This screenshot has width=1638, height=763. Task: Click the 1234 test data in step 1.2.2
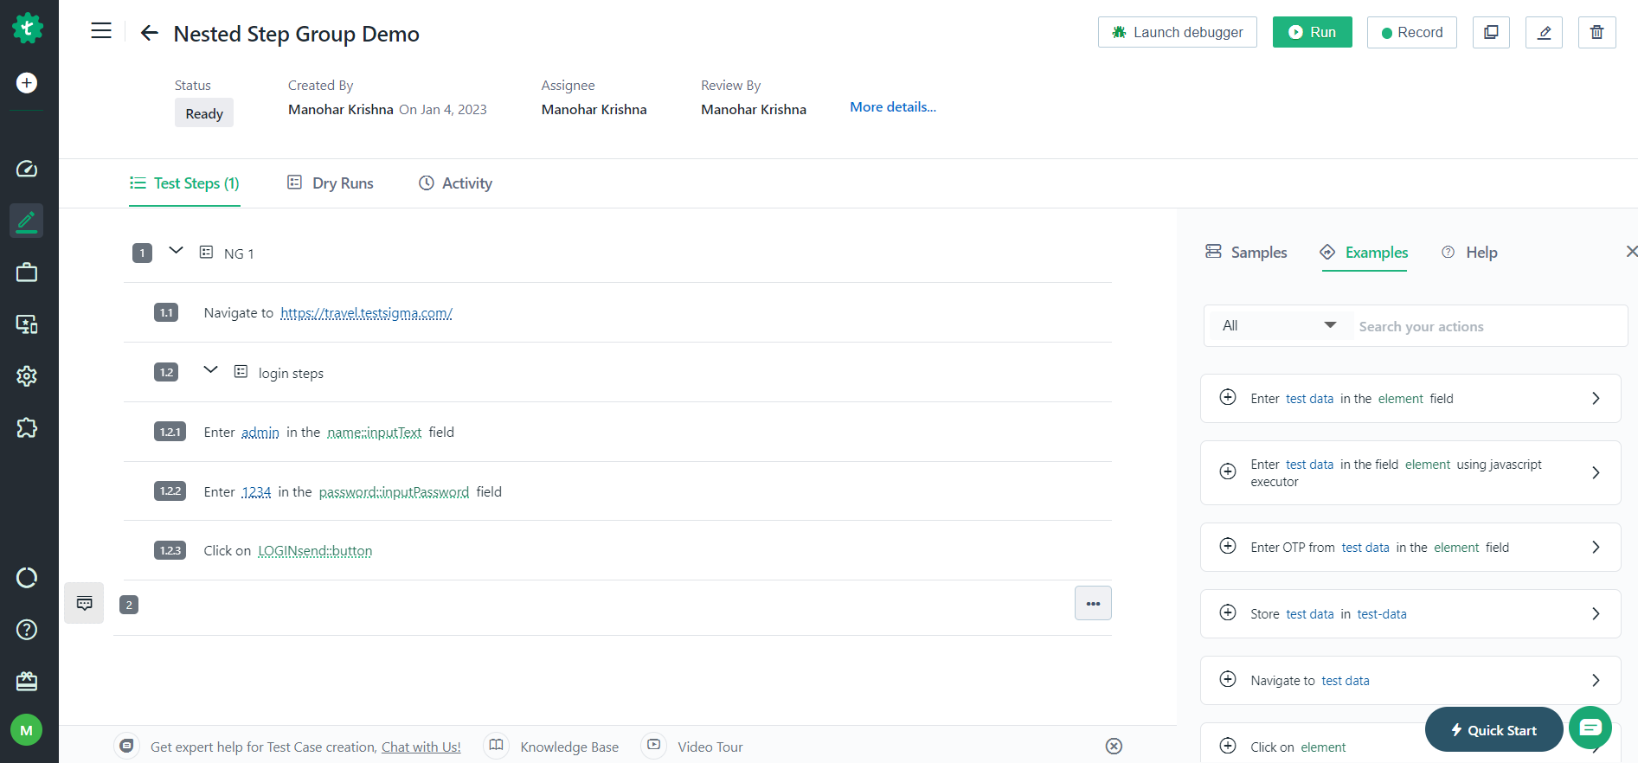[257, 491]
